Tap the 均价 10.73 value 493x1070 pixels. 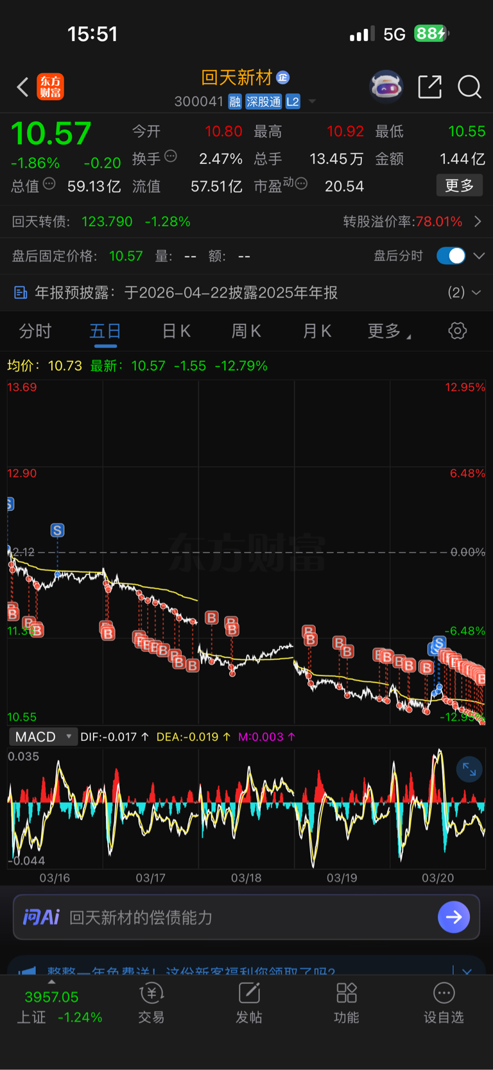[65, 366]
